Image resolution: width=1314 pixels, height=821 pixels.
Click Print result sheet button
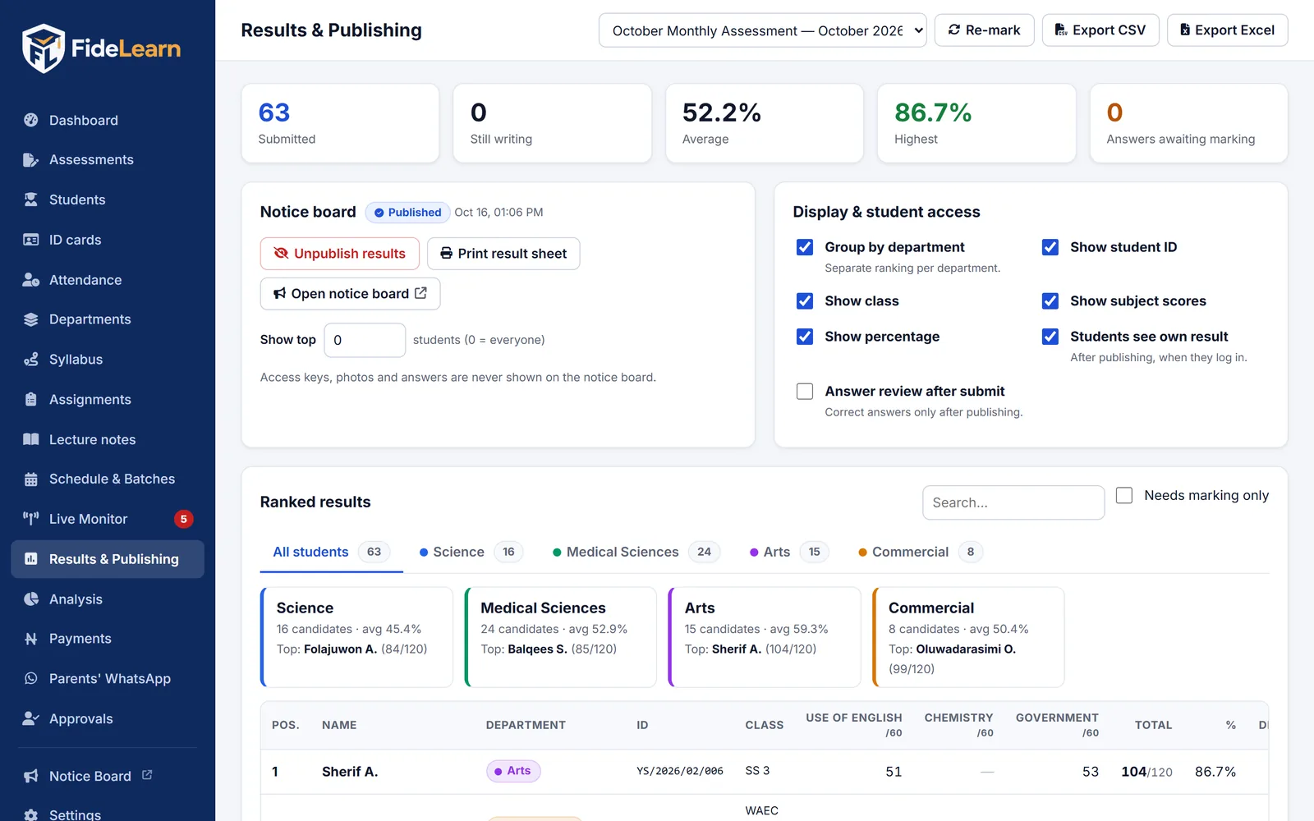tap(503, 254)
